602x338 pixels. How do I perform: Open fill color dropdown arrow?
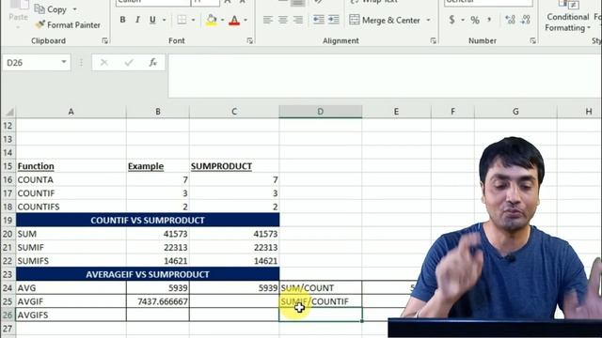(222, 20)
